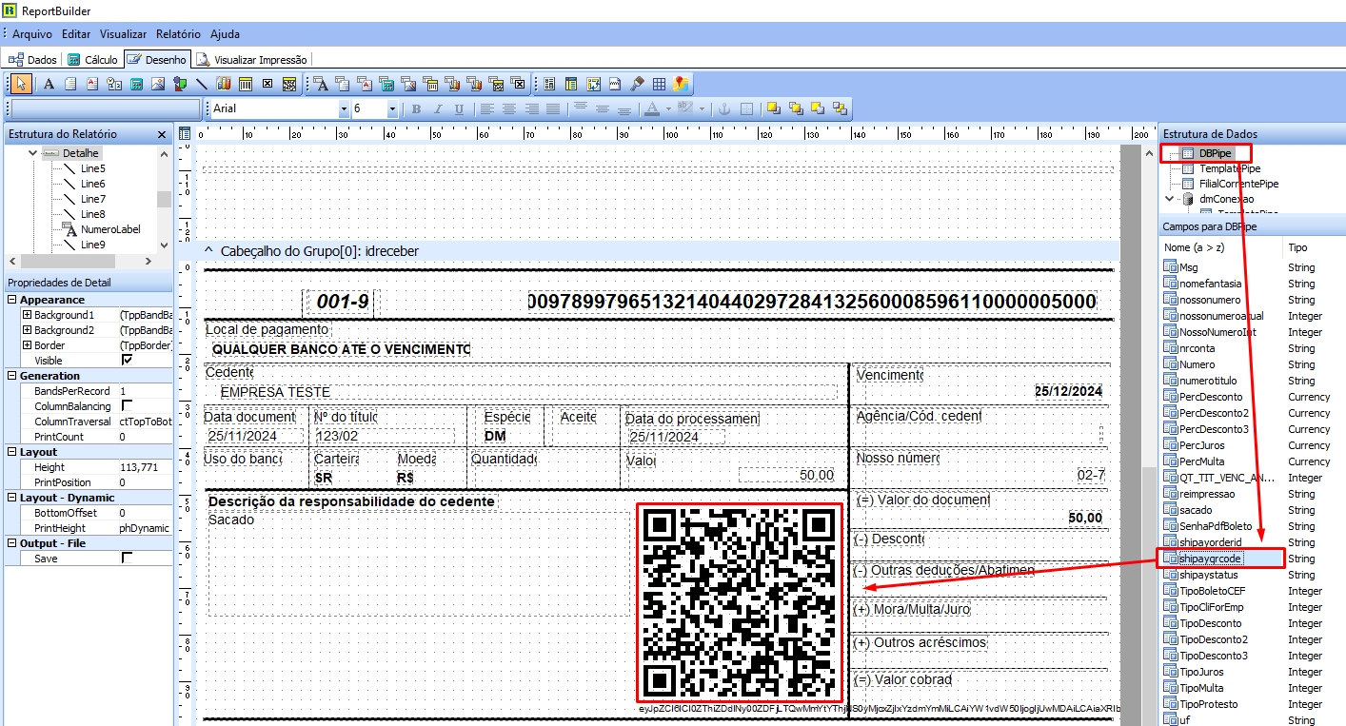Open the font size dropdown

(x=392, y=108)
